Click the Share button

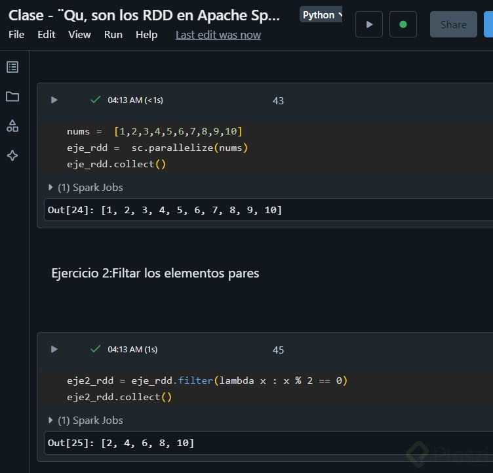pyautogui.click(x=453, y=24)
